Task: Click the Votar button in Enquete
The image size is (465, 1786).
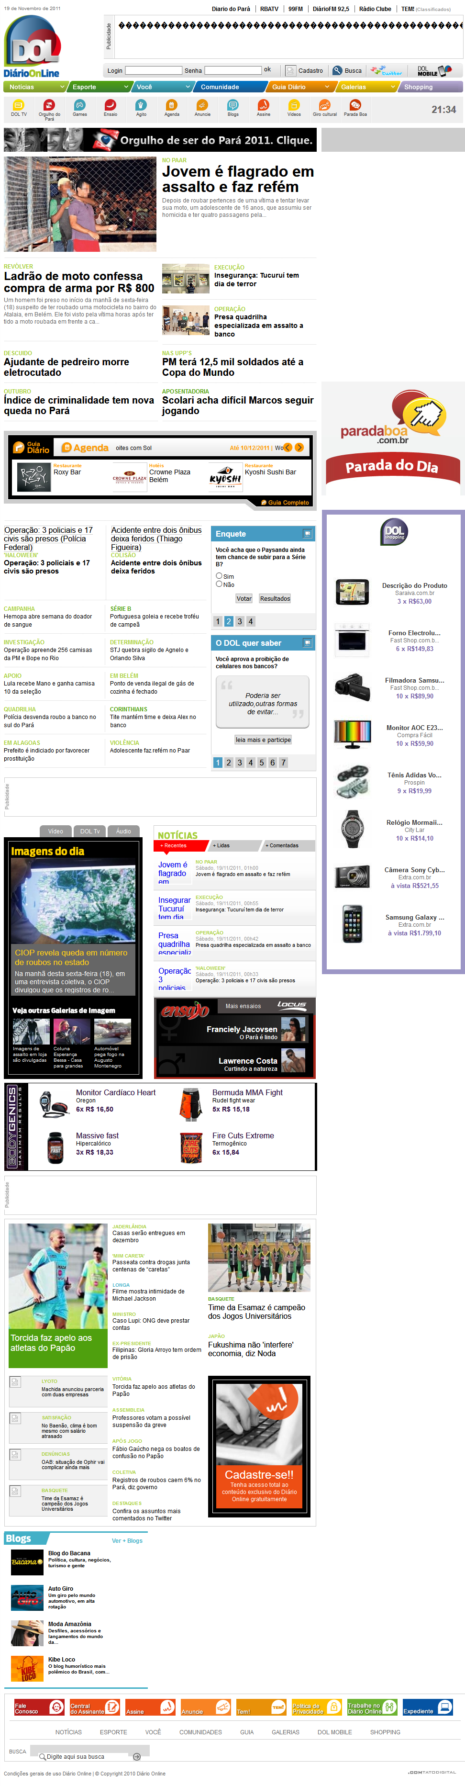Action: click(x=244, y=598)
